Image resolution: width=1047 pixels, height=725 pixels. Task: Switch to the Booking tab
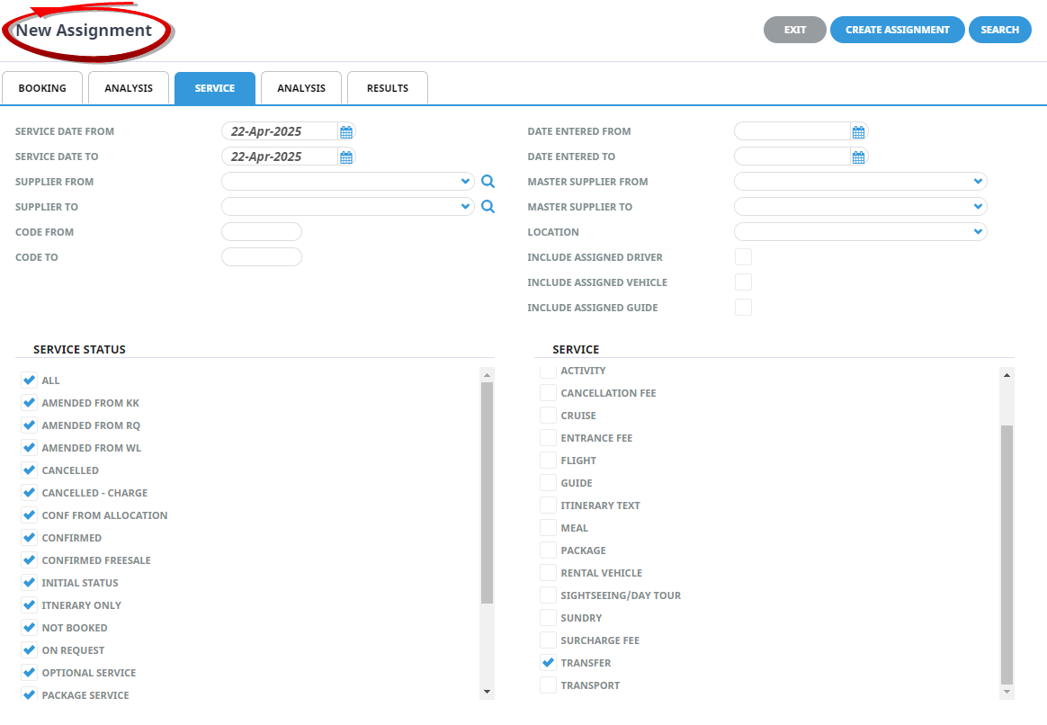click(42, 88)
